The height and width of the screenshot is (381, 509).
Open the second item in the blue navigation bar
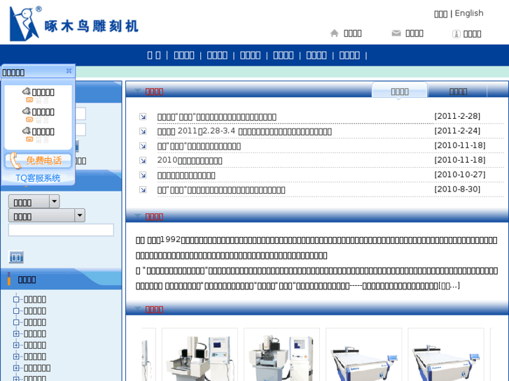pyautogui.click(x=183, y=55)
